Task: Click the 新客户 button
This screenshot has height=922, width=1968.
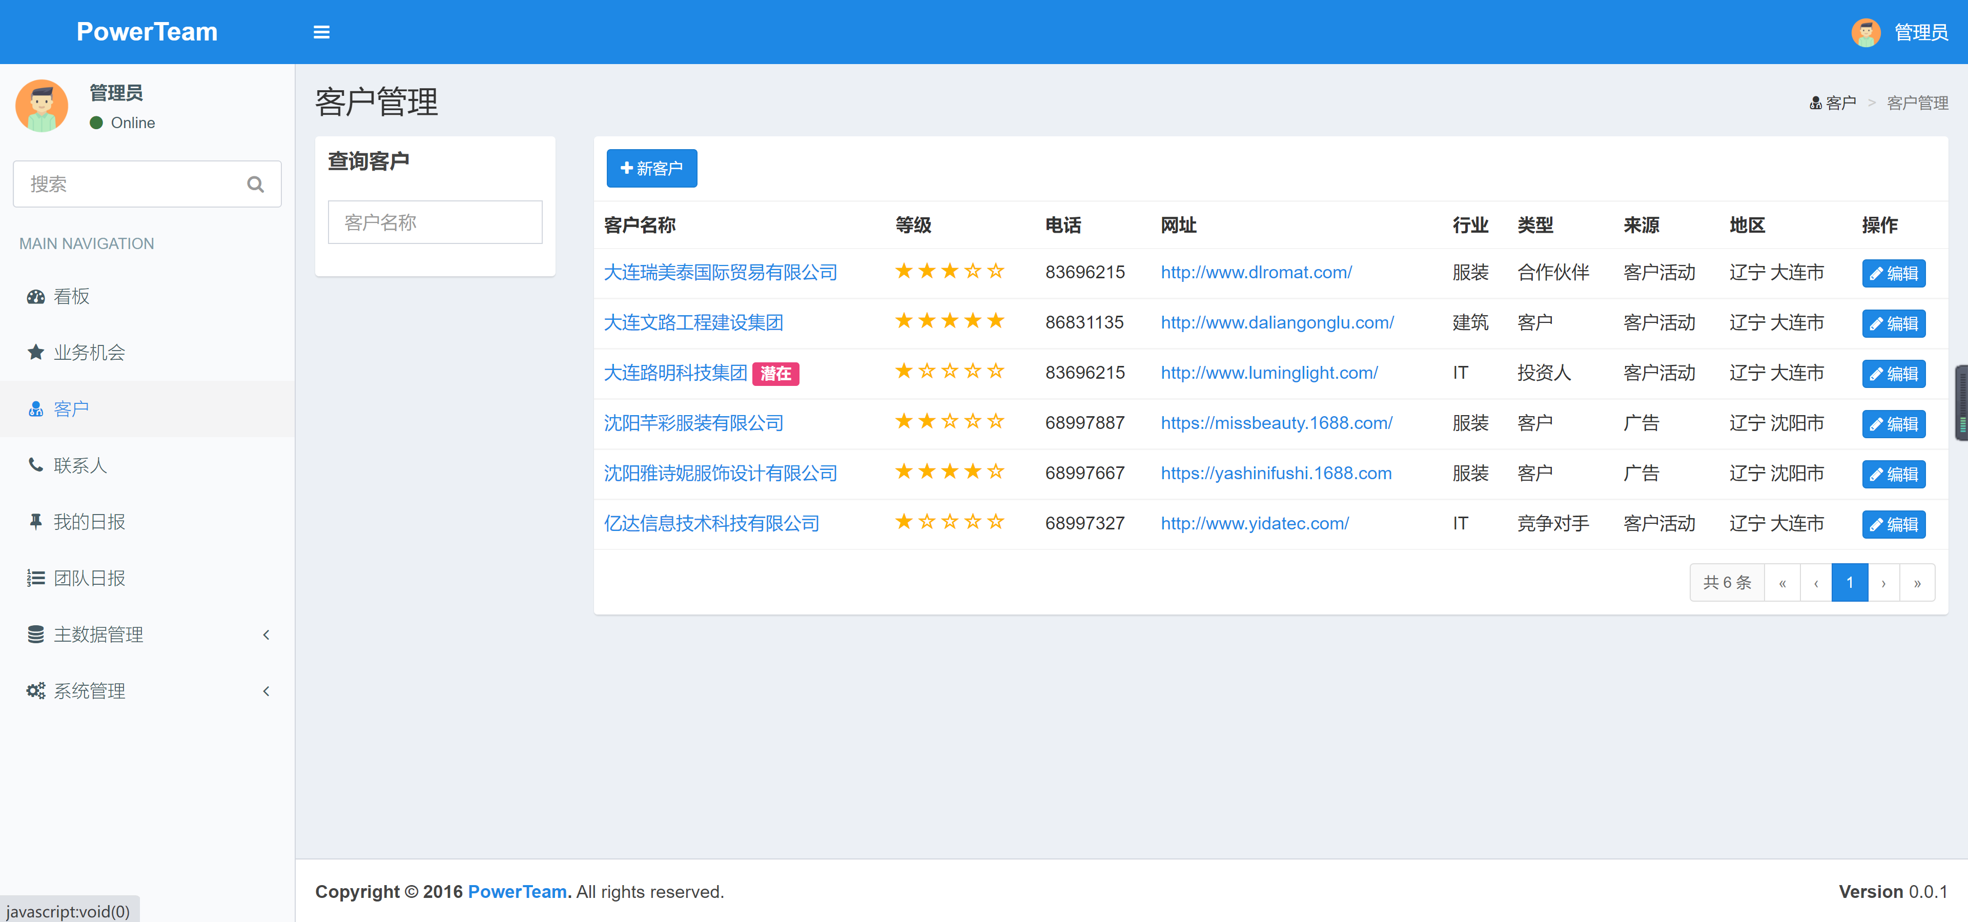Action: (652, 168)
